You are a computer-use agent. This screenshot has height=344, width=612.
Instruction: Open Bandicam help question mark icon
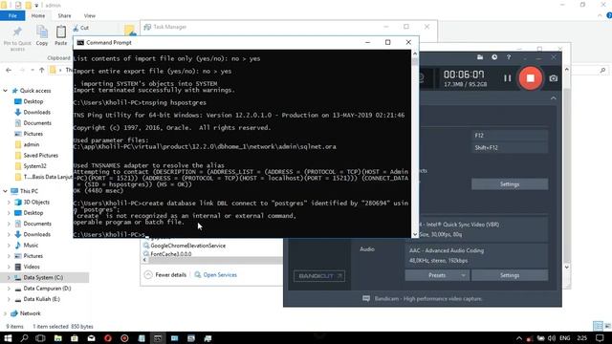click(509, 57)
